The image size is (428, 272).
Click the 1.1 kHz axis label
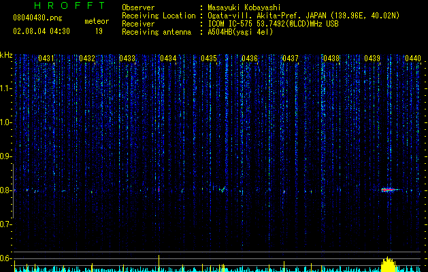pyautogui.click(x=5, y=88)
